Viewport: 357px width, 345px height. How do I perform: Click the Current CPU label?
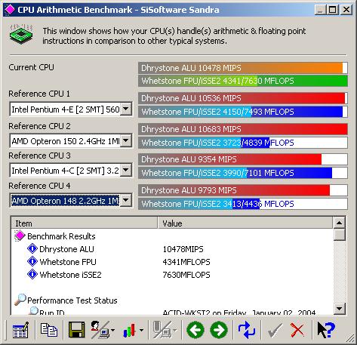(31, 67)
